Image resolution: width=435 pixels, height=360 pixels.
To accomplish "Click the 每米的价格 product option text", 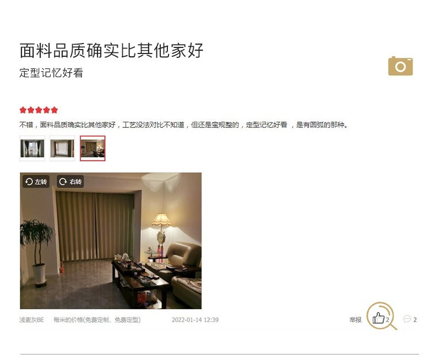I will (97, 320).
